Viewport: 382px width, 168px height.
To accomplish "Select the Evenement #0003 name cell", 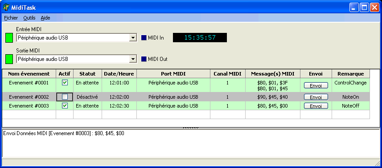I will click(x=29, y=106).
